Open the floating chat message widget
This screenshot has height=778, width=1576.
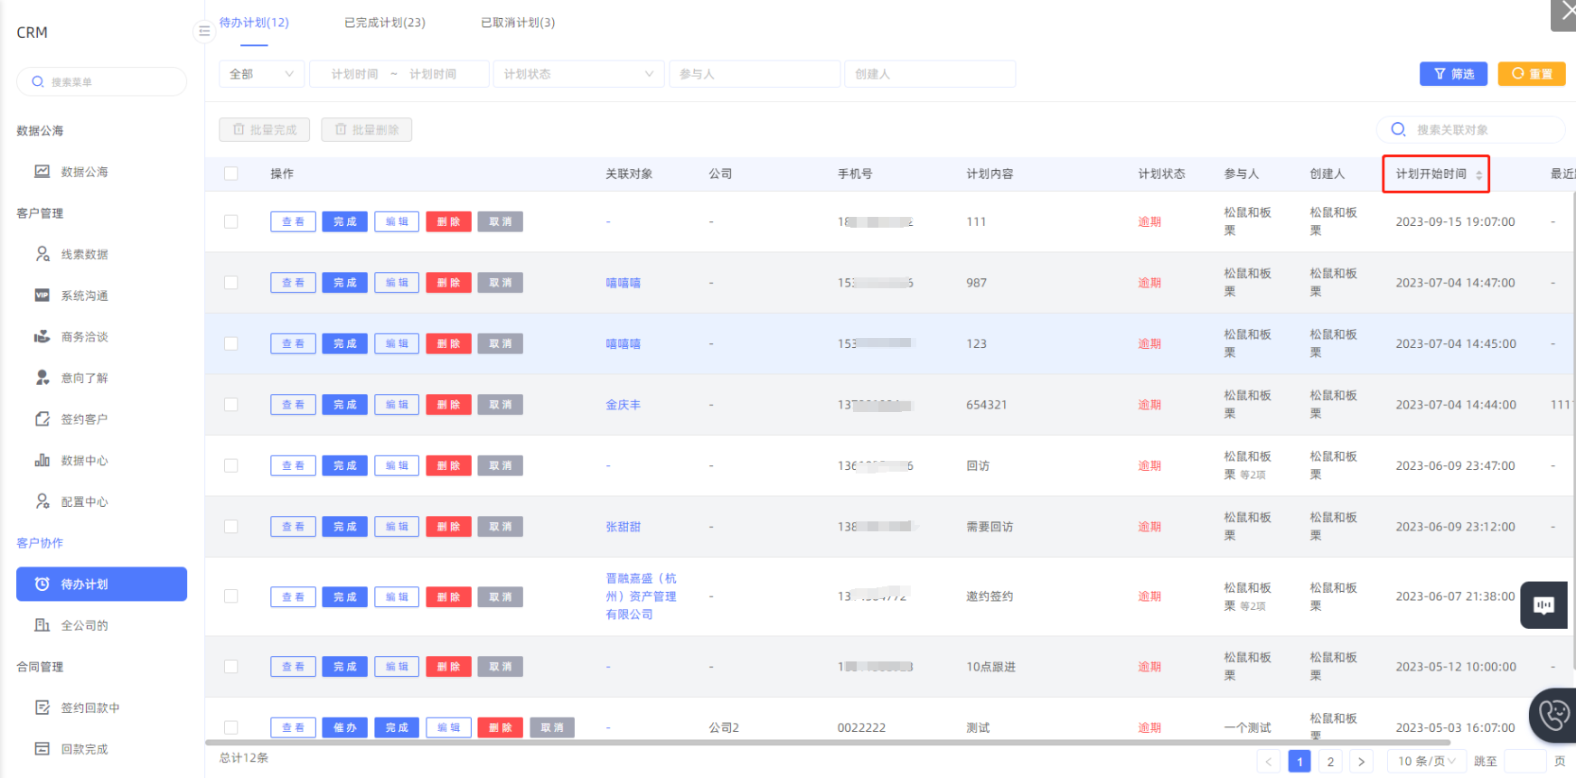click(1543, 605)
